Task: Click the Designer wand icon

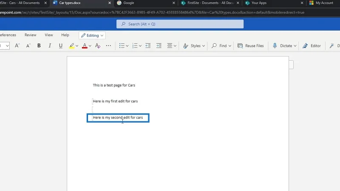Action: click(332, 46)
